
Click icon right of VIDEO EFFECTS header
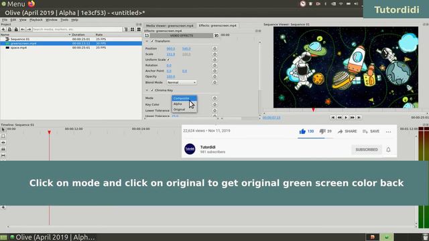(x=217, y=35)
